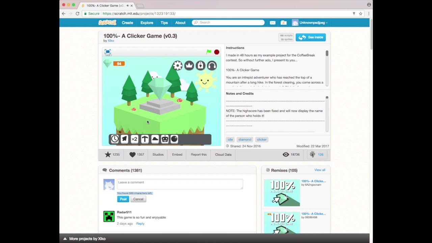Stop the project with the red stop button

[217, 52]
